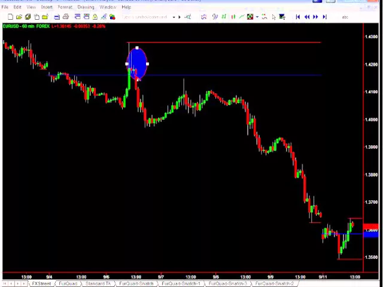Click the Print icon

click(66, 17)
